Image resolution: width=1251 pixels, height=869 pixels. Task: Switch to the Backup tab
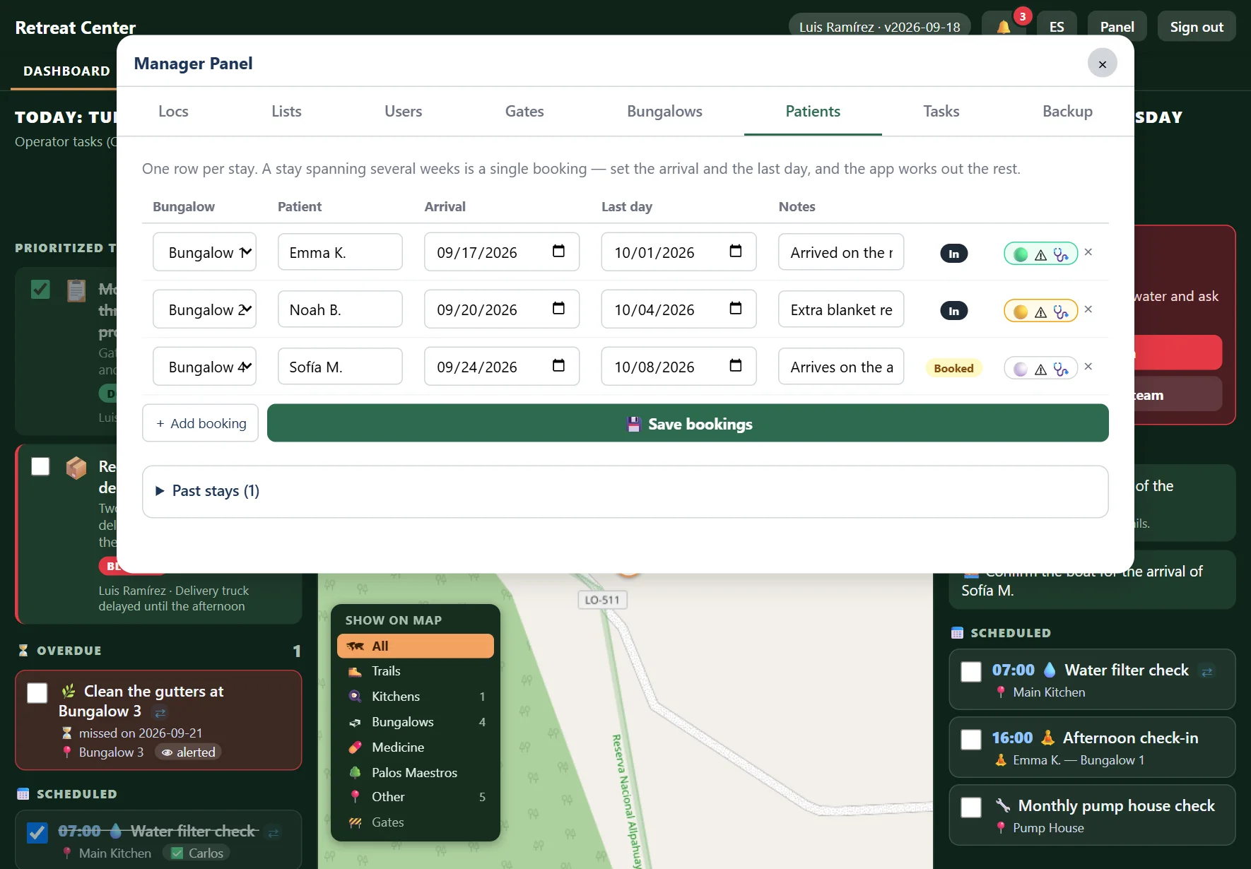[1067, 112]
